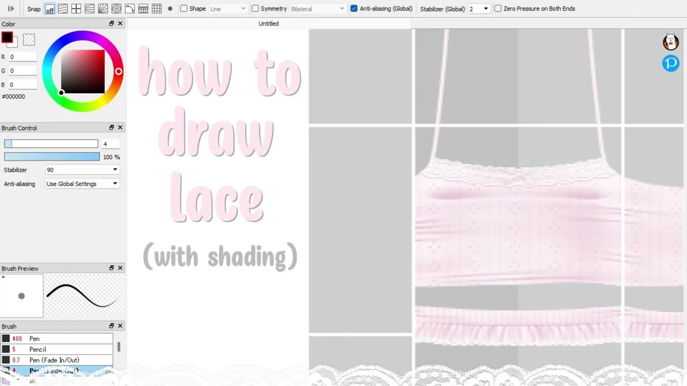The height and width of the screenshot is (386, 687).
Task: Open the brush Stabilizer dropdown set to 90
Action: point(82,170)
